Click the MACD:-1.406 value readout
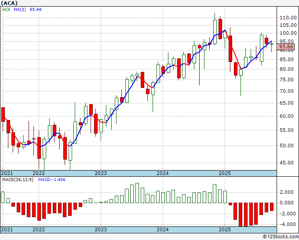299x240 pixels. point(52,180)
